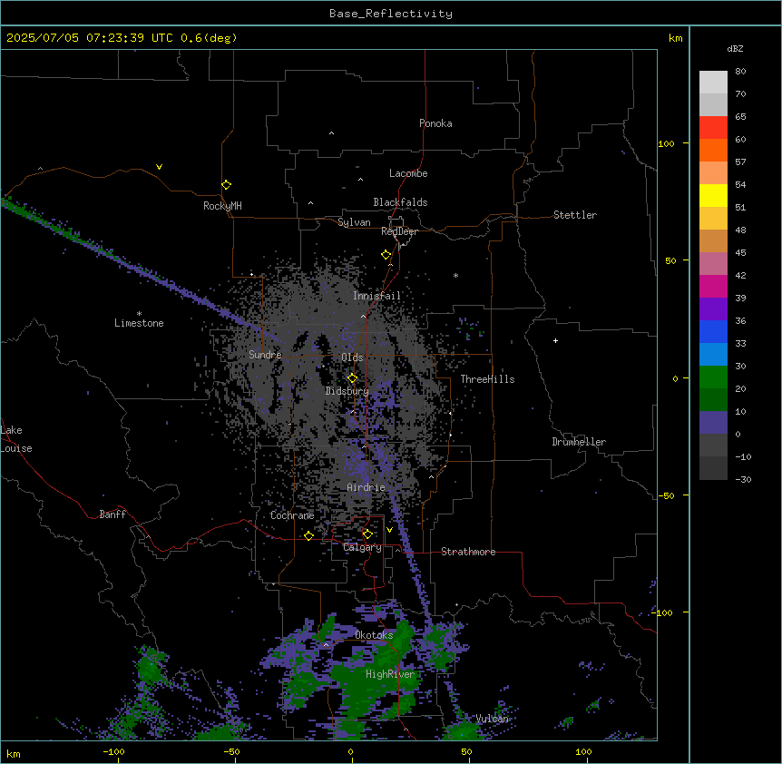Select the indigo 0-10 dBZ legend swatch
The width and height of the screenshot is (782, 764).
point(713,423)
